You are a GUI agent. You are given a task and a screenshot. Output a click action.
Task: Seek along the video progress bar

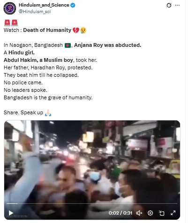coord(92,204)
